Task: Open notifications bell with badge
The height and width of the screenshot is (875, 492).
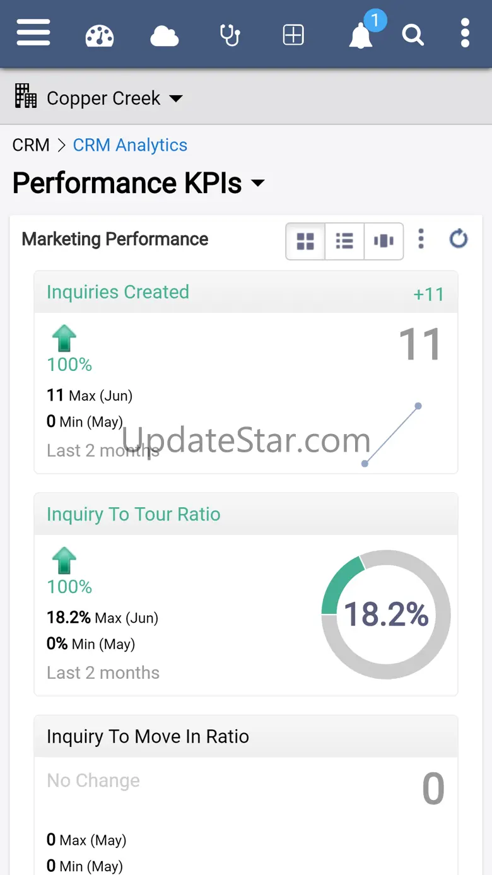Action: click(x=361, y=35)
